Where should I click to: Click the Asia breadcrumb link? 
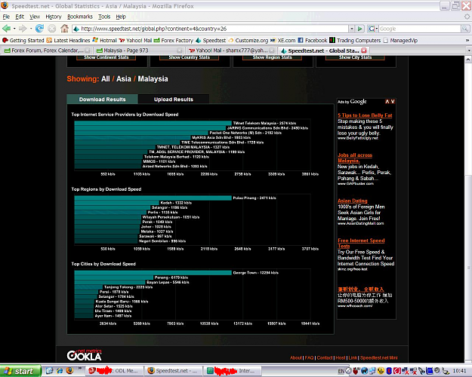coord(124,78)
